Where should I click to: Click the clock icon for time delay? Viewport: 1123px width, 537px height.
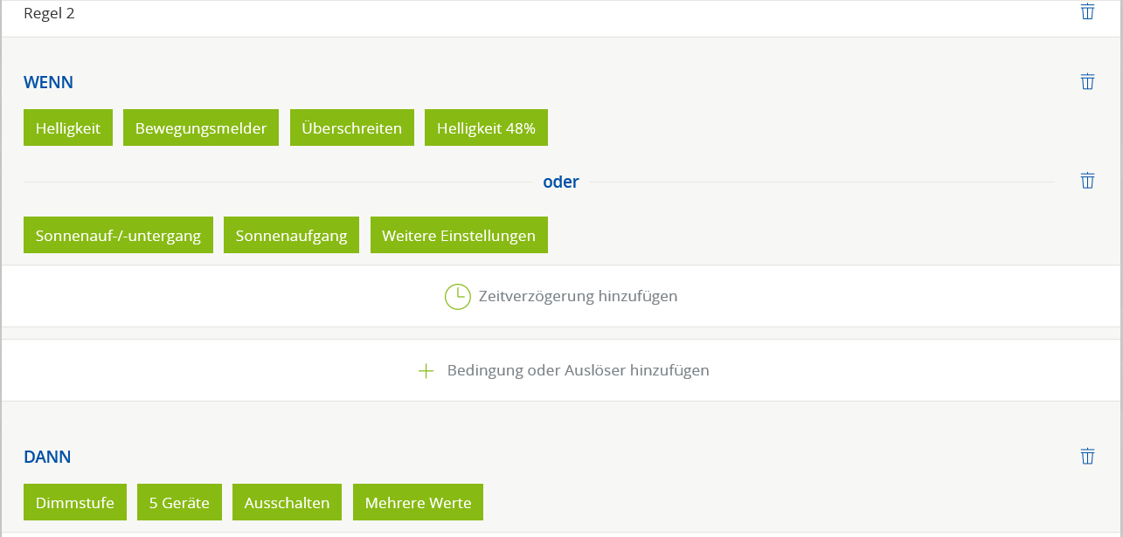point(457,297)
